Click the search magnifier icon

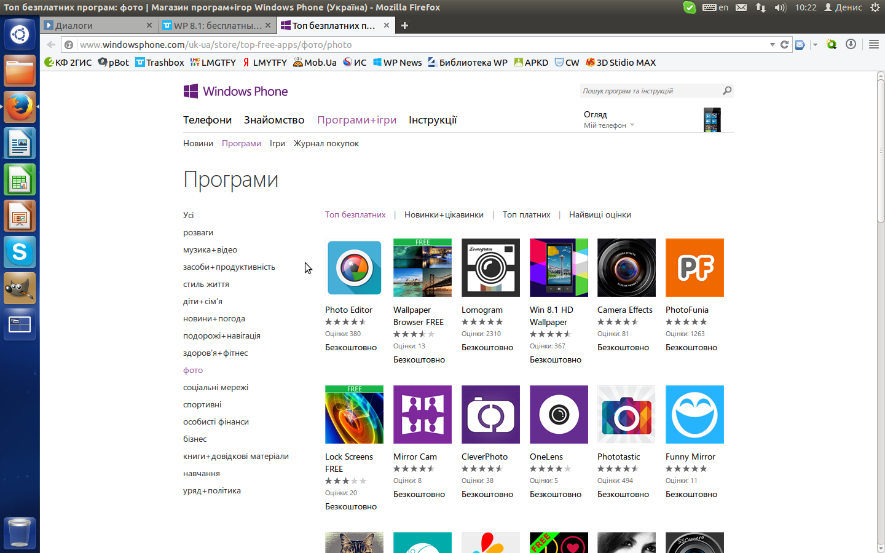pyautogui.click(x=727, y=91)
